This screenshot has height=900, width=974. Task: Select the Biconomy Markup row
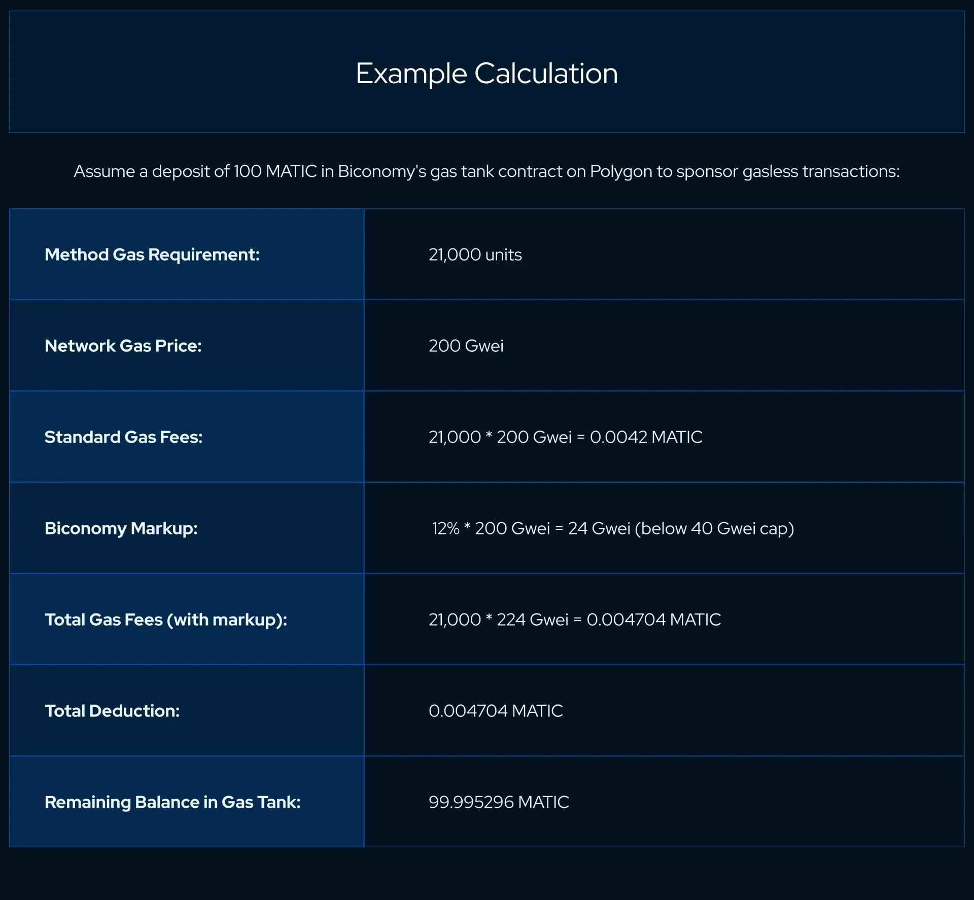(487, 528)
